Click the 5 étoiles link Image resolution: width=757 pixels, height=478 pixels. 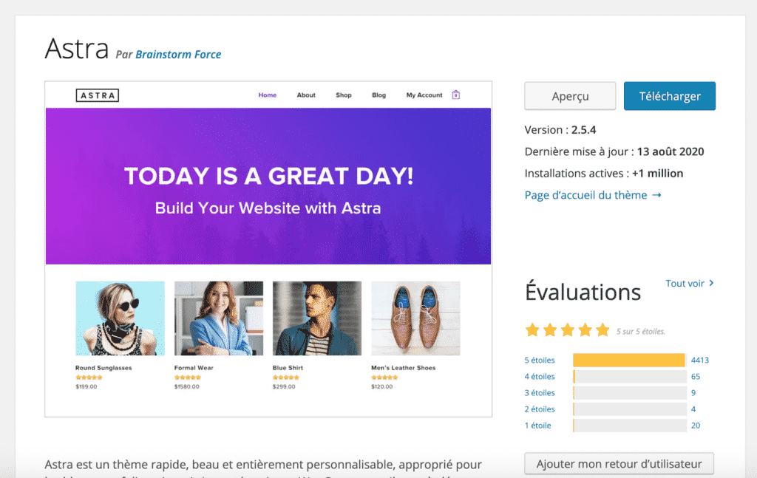pos(539,360)
